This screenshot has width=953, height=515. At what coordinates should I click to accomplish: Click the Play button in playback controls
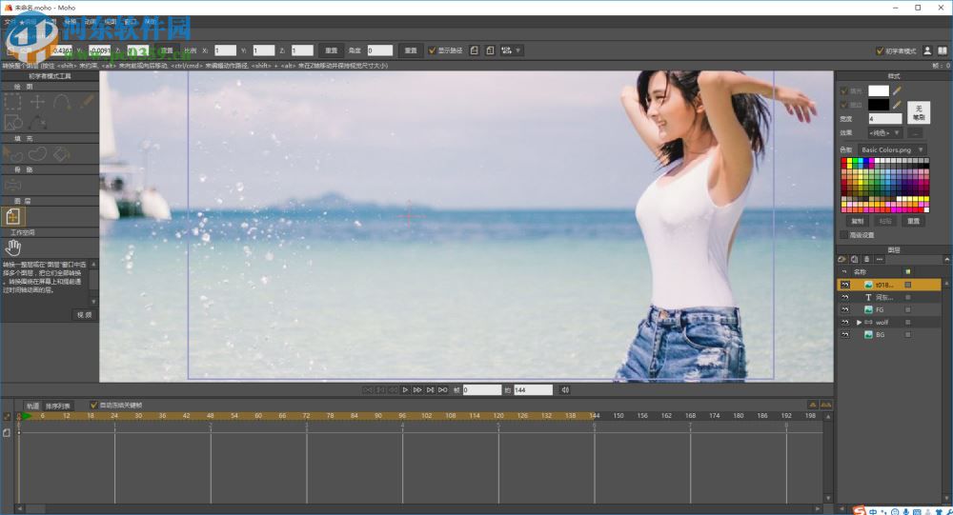[x=405, y=389]
